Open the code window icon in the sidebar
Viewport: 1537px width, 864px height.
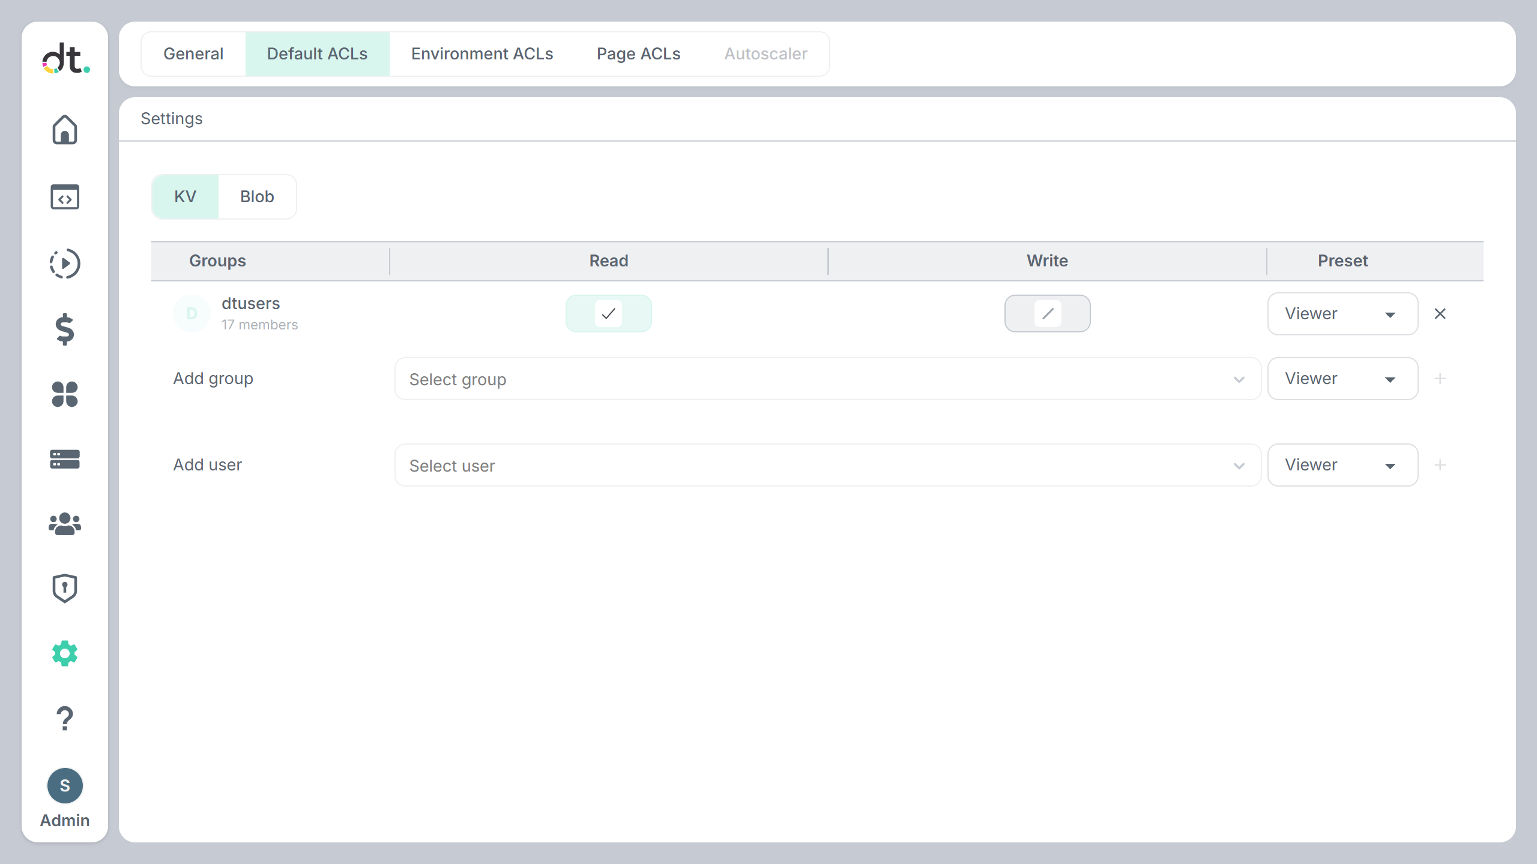[x=65, y=197]
